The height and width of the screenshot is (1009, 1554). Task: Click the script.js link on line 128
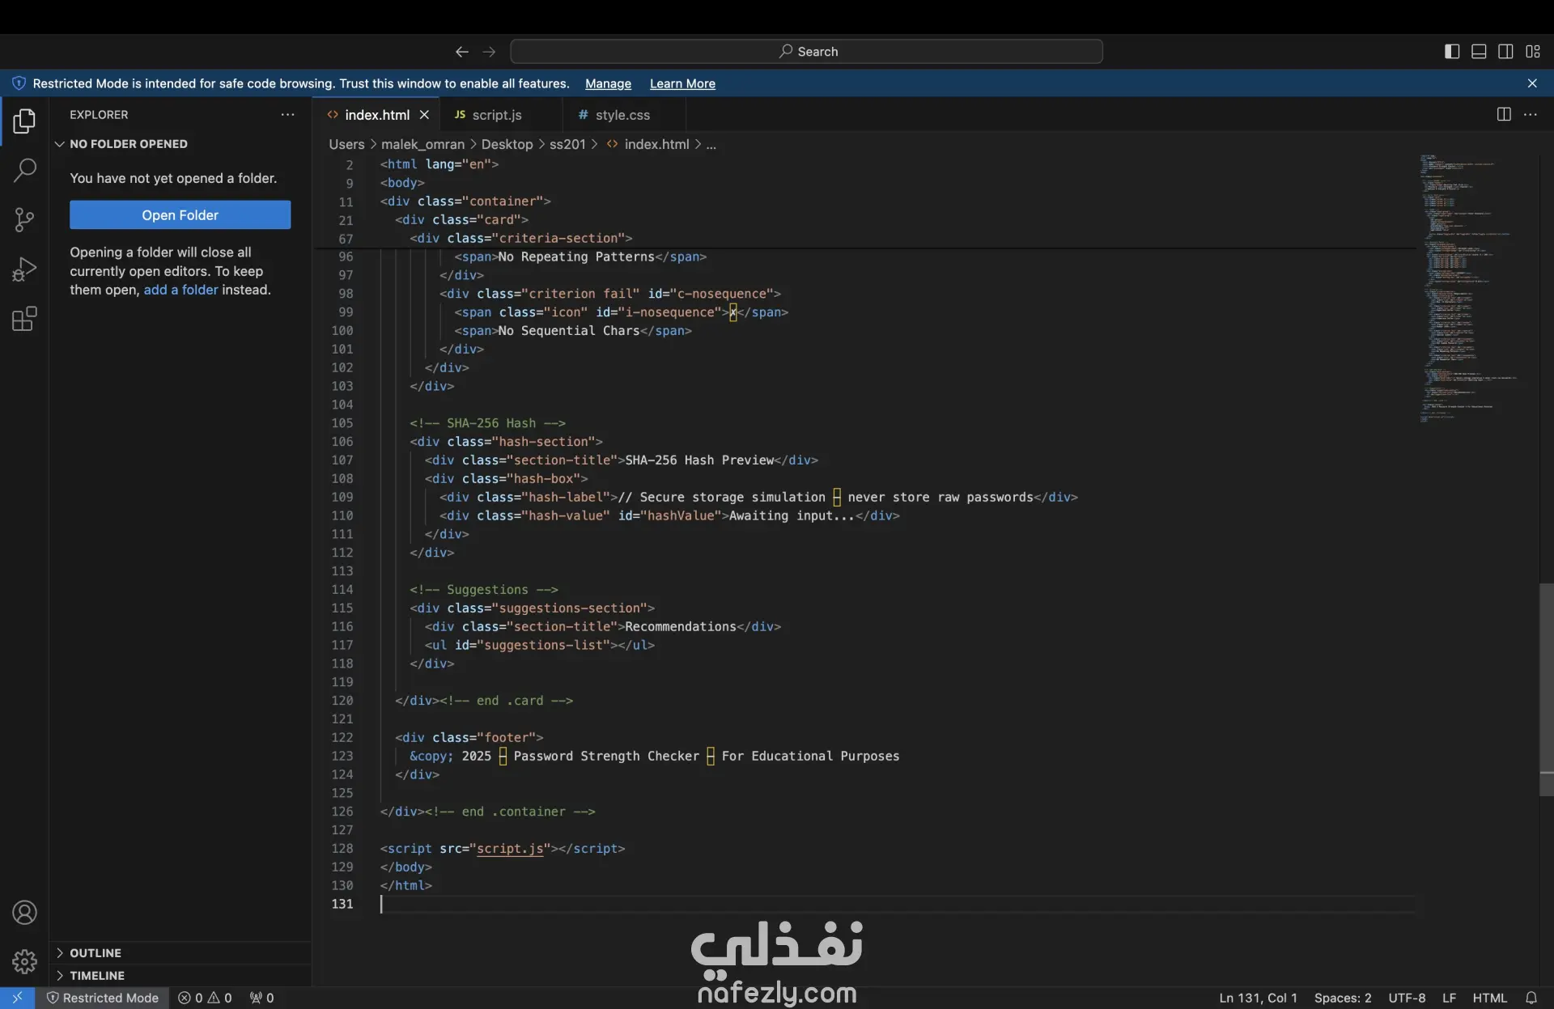(510, 849)
